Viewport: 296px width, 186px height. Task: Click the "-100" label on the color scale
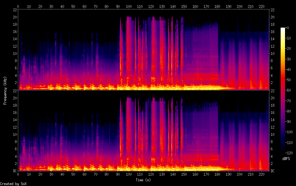click(x=289, y=132)
